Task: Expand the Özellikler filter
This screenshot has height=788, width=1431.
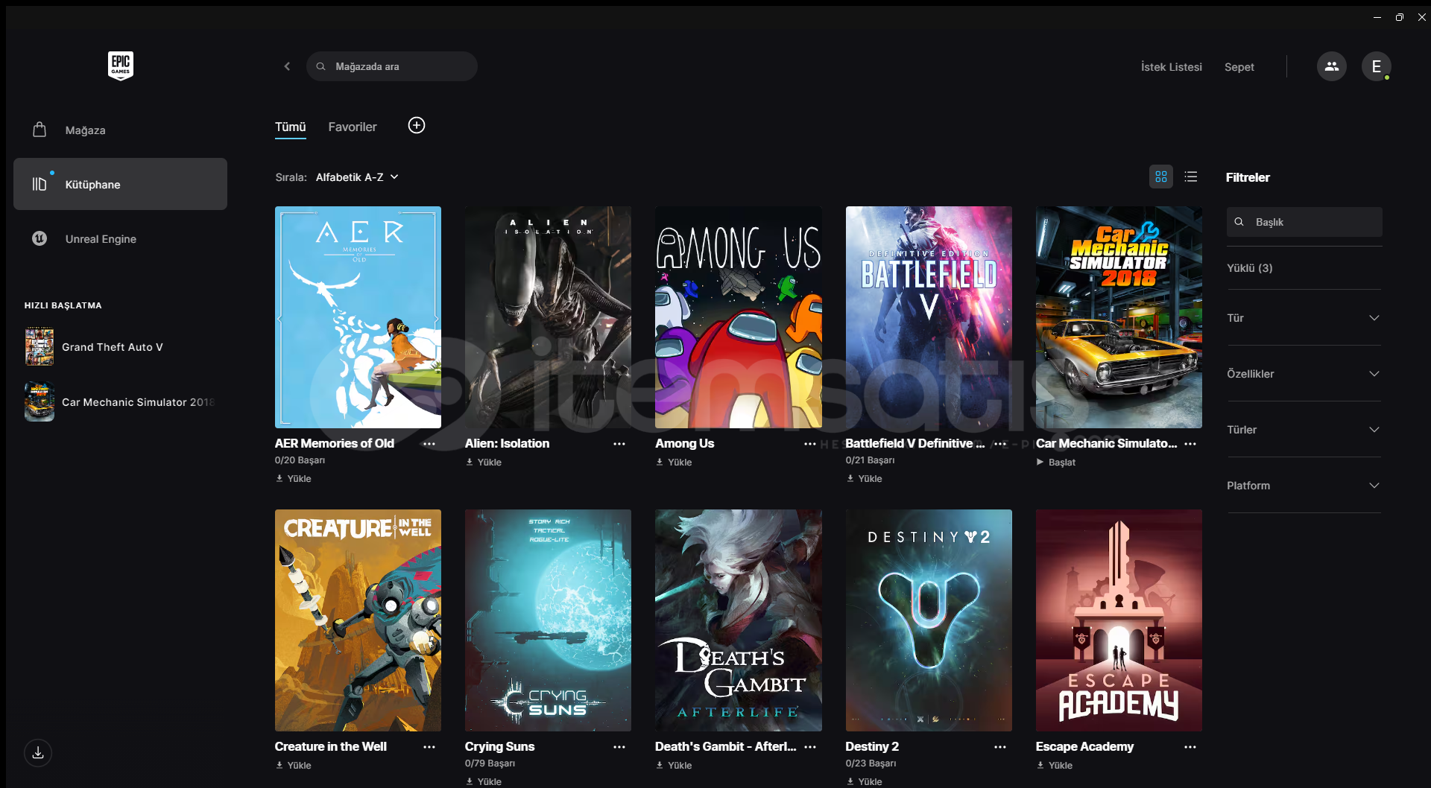Action: click(x=1304, y=374)
